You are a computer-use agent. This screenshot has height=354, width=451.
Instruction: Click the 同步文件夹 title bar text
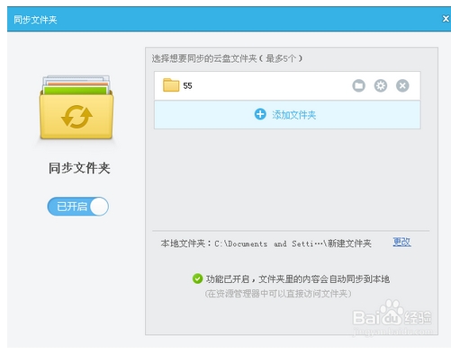[x=35, y=20]
